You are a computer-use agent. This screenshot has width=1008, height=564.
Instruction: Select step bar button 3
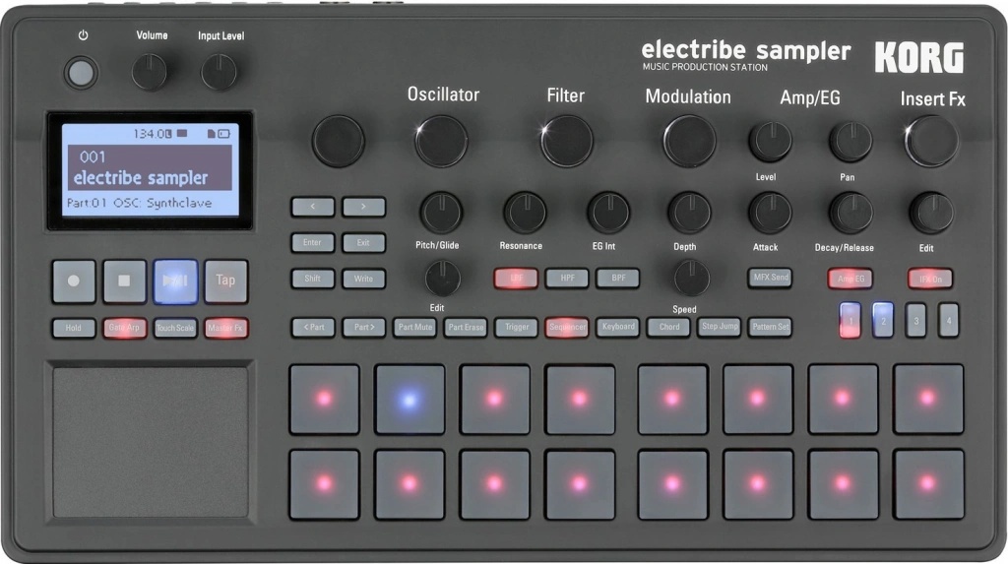click(916, 320)
